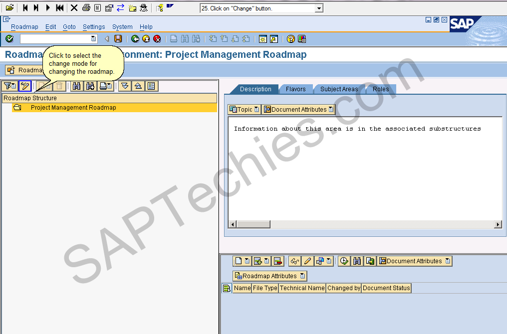Click the open folder icon in tutorial toolbar
Screen dimensions: 507x334
click(x=9, y=7)
